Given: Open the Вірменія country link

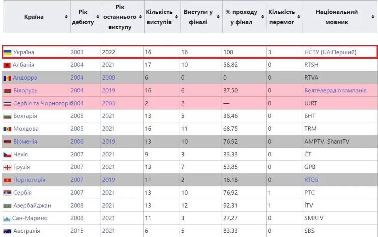Looking at the screenshot, I should point(25,142).
